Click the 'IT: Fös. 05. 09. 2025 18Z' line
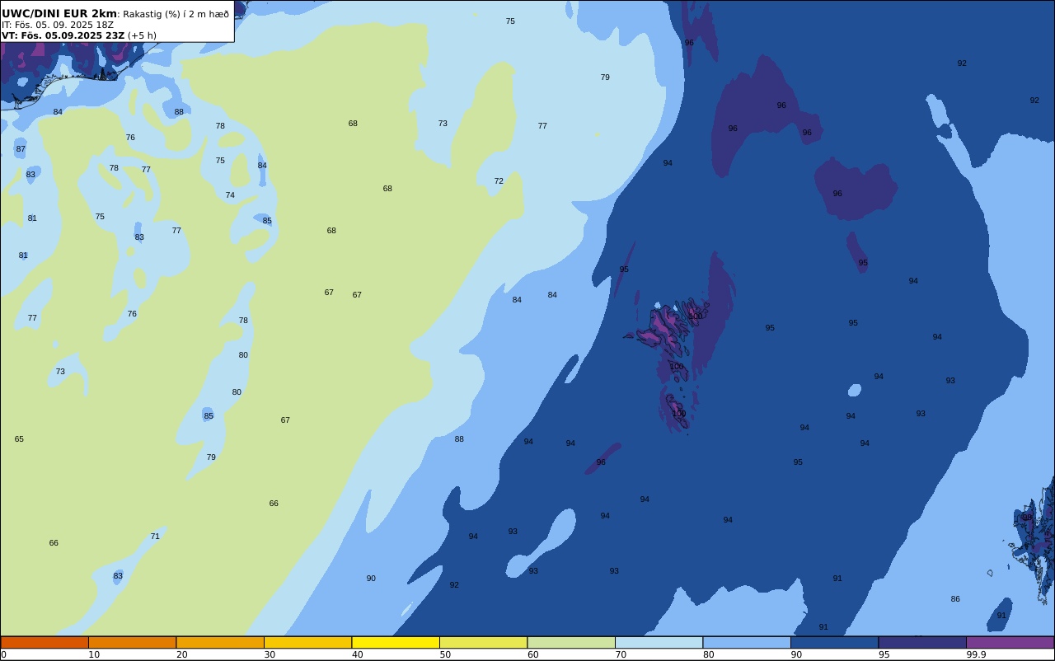The width and height of the screenshot is (1055, 661). pos(58,25)
